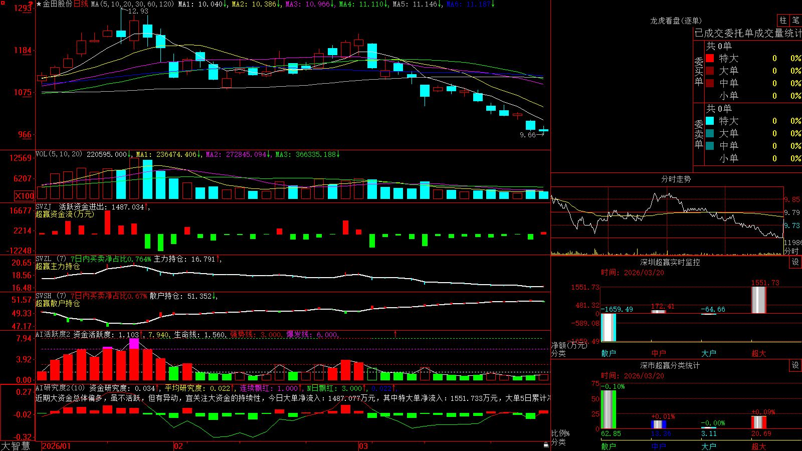Click the SVZJ indicator name

(x=43, y=206)
